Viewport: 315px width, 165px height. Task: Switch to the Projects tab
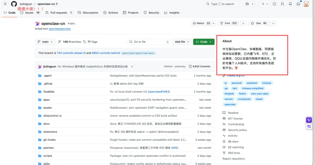[x=131, y=12]
